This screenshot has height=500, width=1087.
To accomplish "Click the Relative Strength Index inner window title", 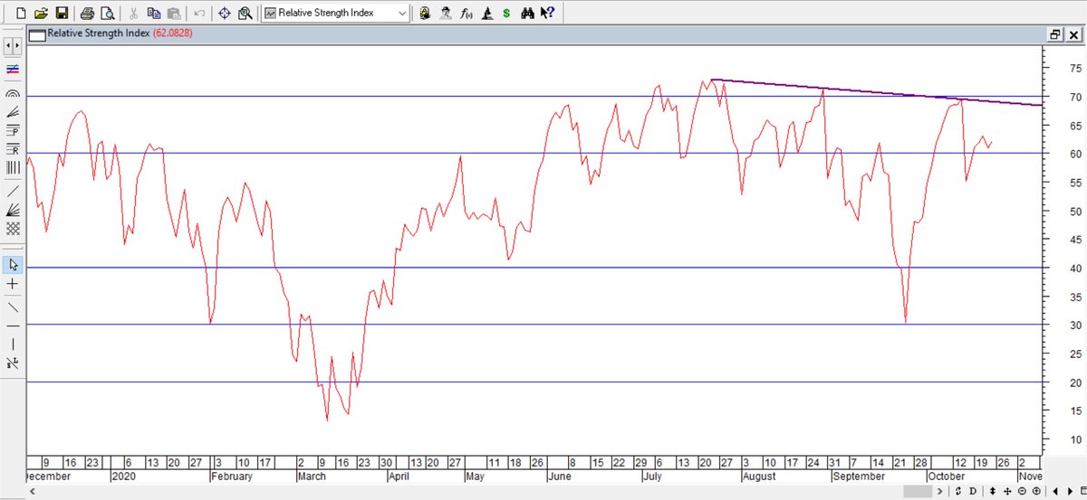I will point(99,34).
